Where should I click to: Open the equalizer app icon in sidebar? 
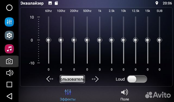(9, 22)
